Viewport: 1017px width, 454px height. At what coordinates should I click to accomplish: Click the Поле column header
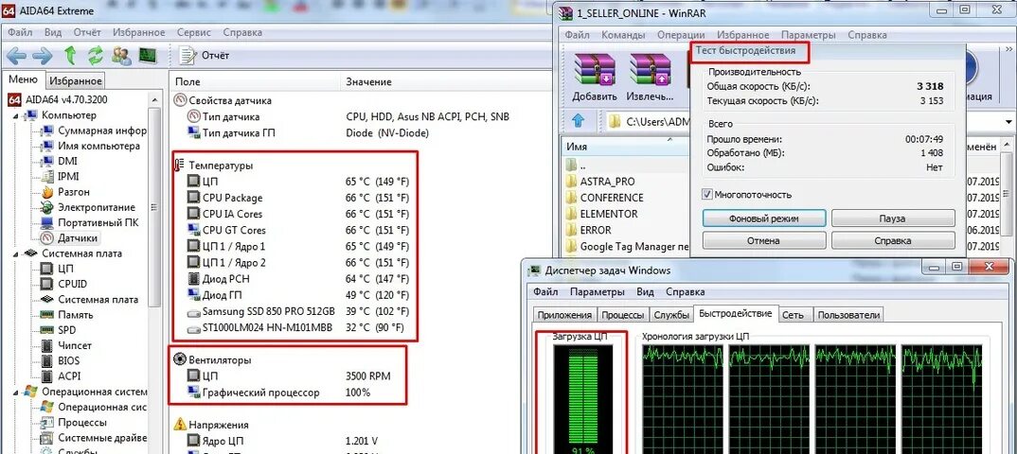tap(254, 82)
